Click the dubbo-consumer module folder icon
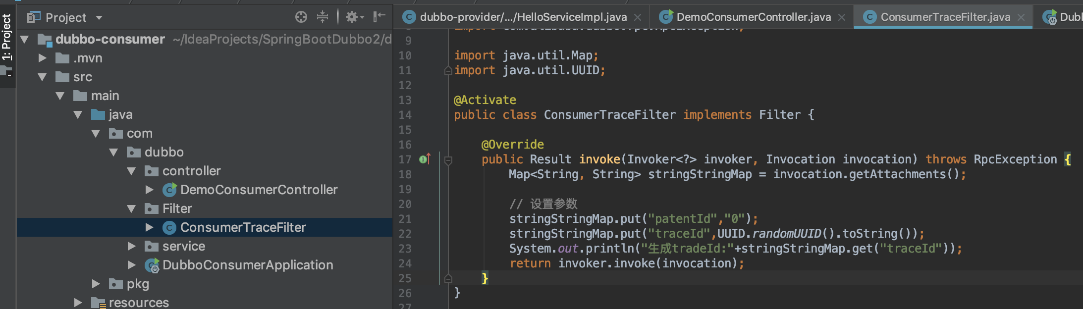This screenshot has width=1083, height=309. (x=45, y=40)
